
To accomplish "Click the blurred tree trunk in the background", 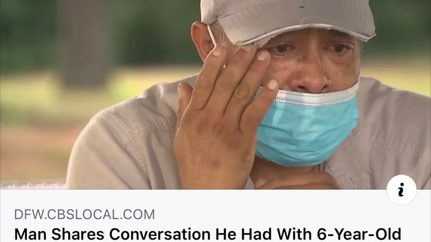I will (83, 41).
